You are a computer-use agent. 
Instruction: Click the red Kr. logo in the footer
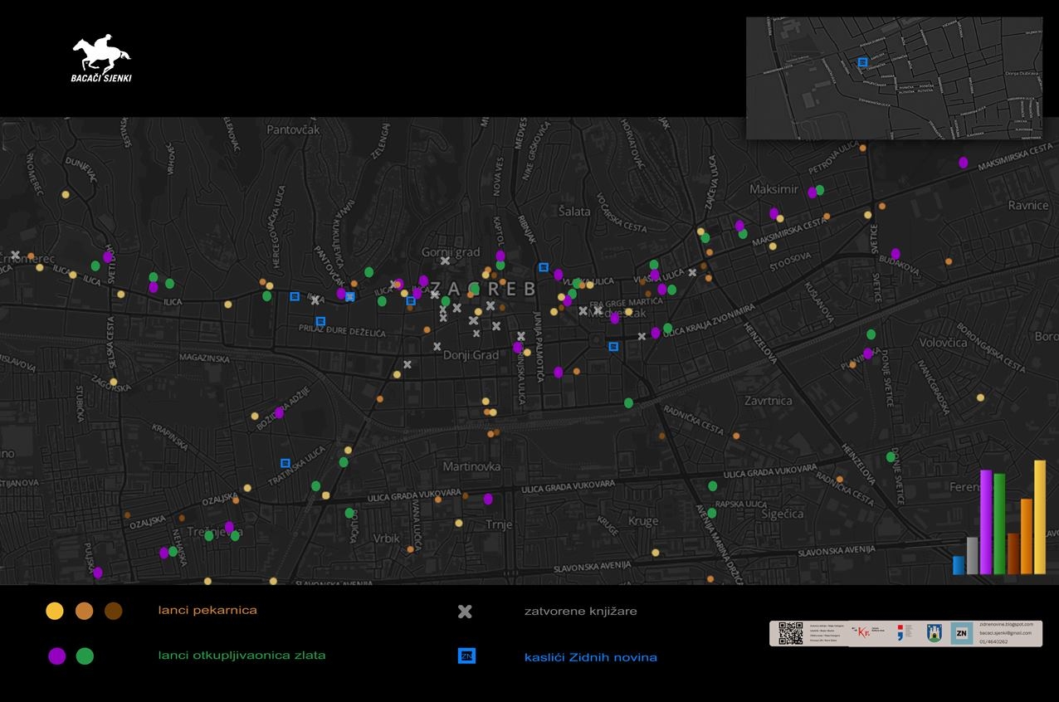[864, 631]
